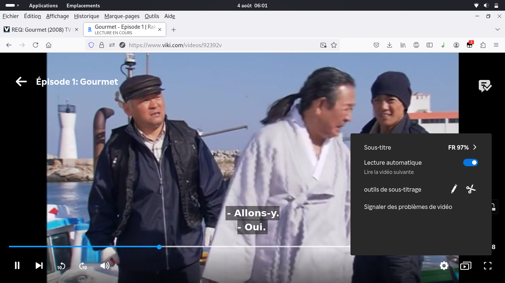Skip to the next episode

(x=39, y=265)
